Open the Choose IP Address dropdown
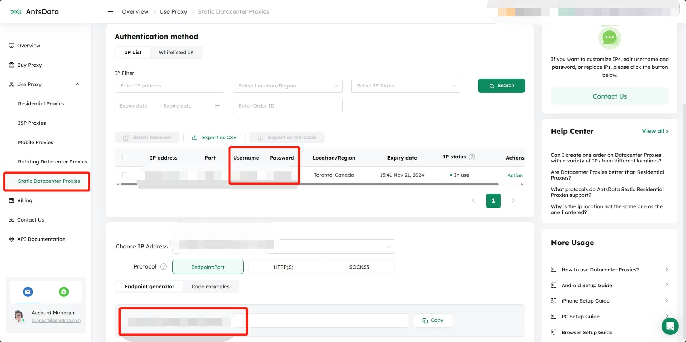Image resolution: width=686 pixels, height=342 pixels. click(x=283, y=247)
